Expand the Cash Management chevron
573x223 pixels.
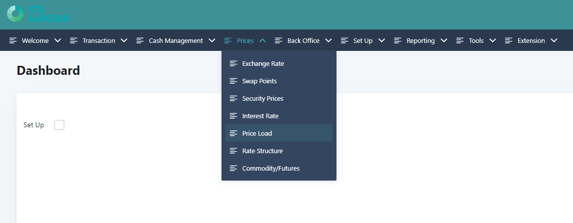point(212,41)
